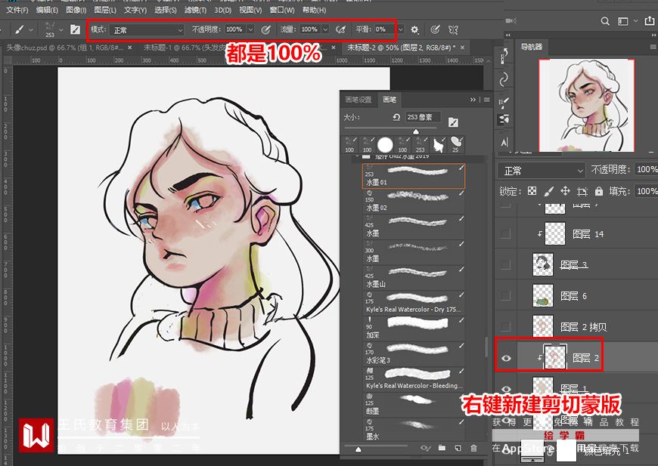Image resolution: width=658 pixels, height=466 pixels.
Task: Switch to 头像chuz.psd document tab
Action: [64, 48]
